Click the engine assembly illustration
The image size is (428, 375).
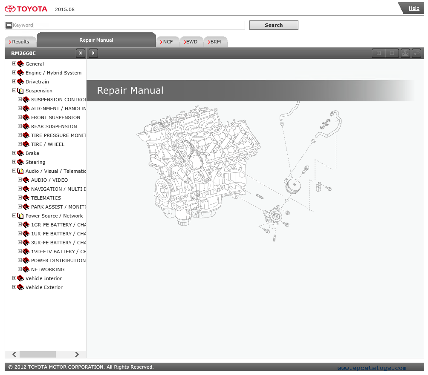pyautogui.click(x=199, y=166)
